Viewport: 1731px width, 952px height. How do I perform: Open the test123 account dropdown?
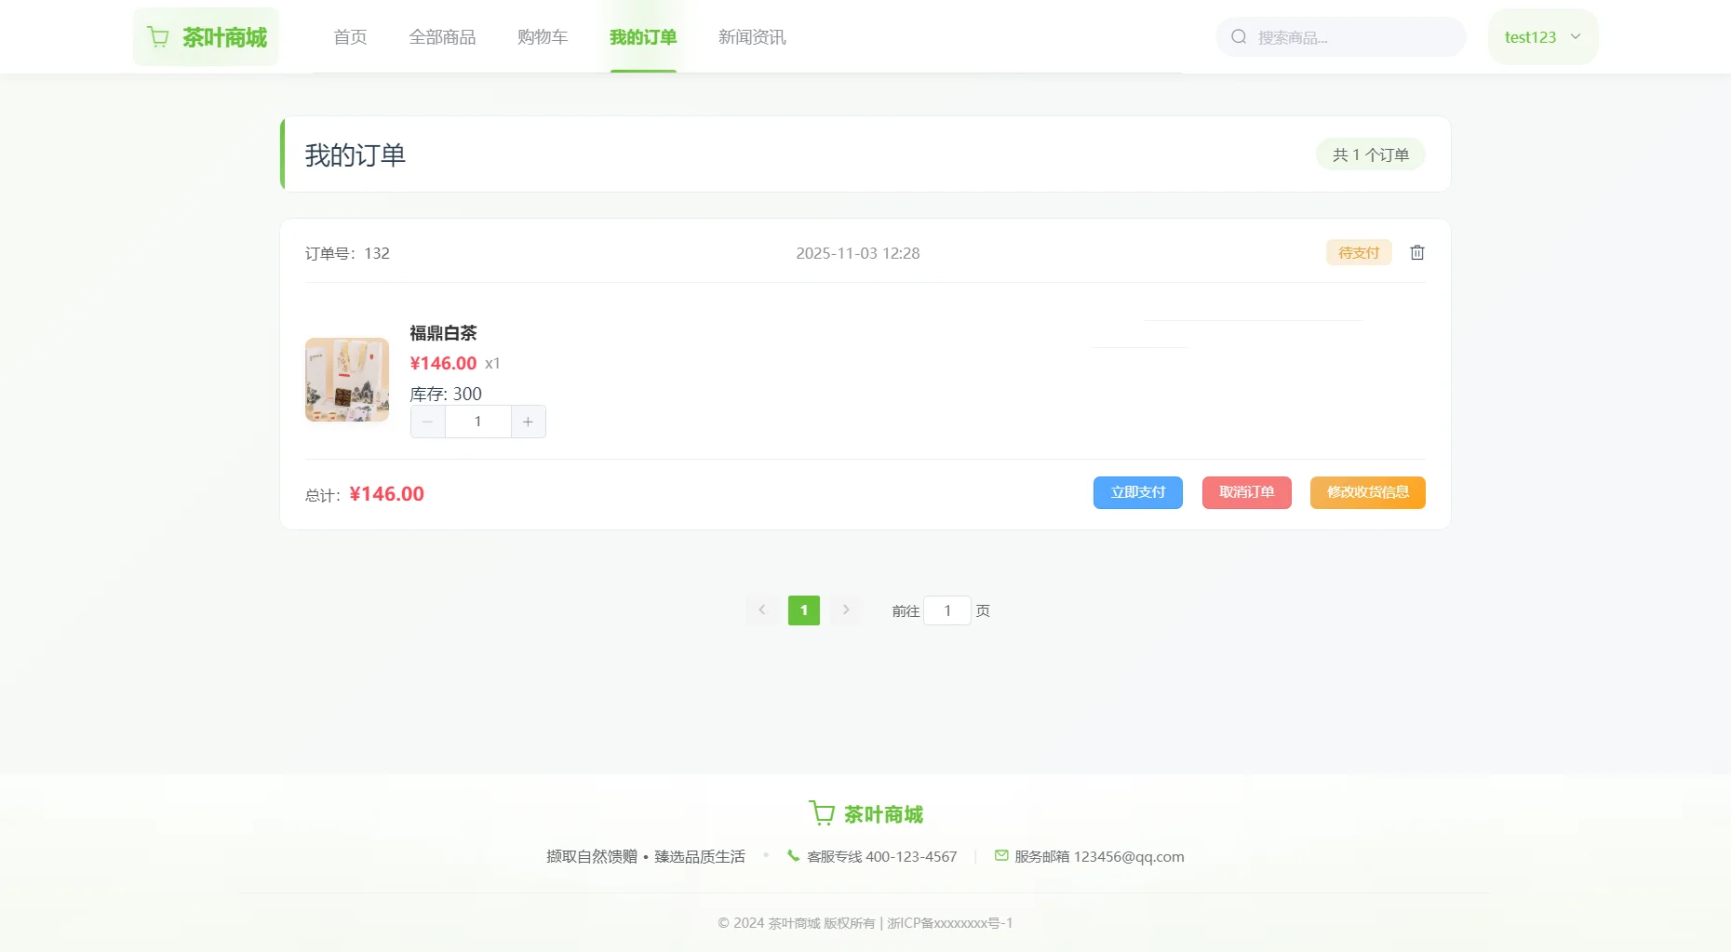coord(1541,36)
